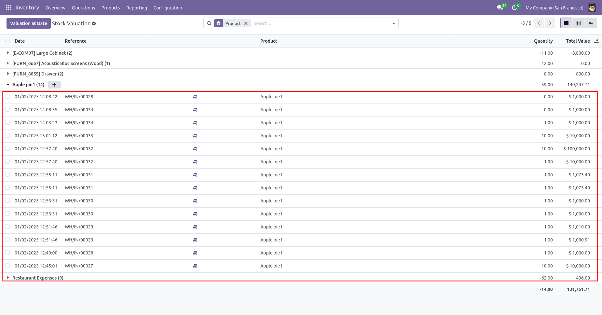Open the Overview menu
This screenshot has height=315, width=602.
point(55,8)
